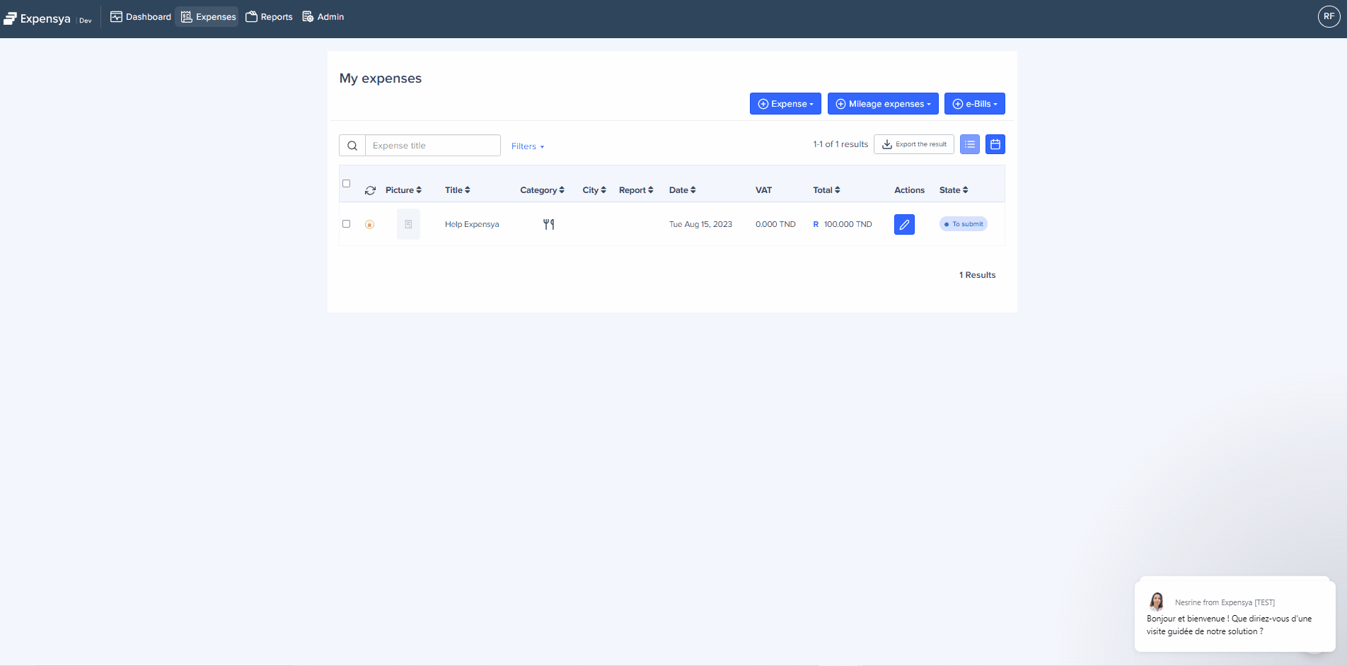Click the pencil edit icon for Help Expensya

point(904,224)
